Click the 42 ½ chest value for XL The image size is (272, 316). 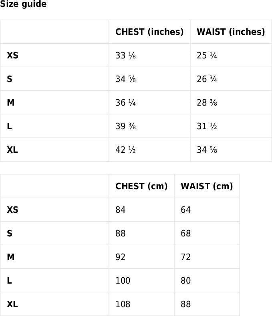(125, 150)
